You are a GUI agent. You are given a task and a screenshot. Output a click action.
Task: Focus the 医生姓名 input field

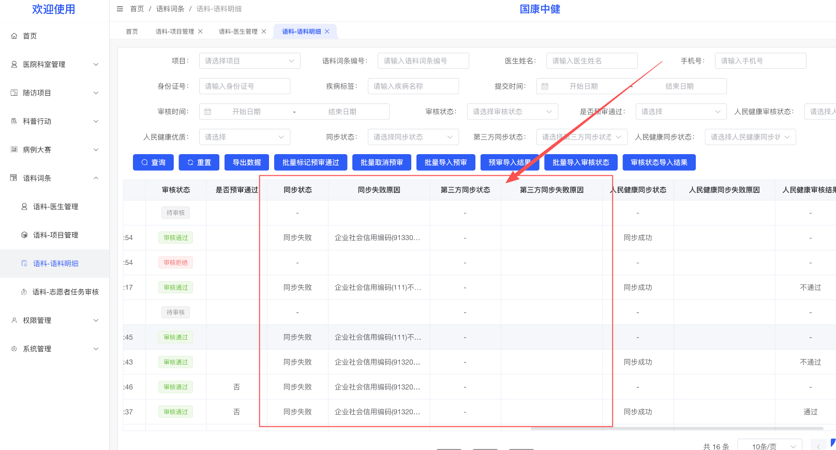(592, 61)
